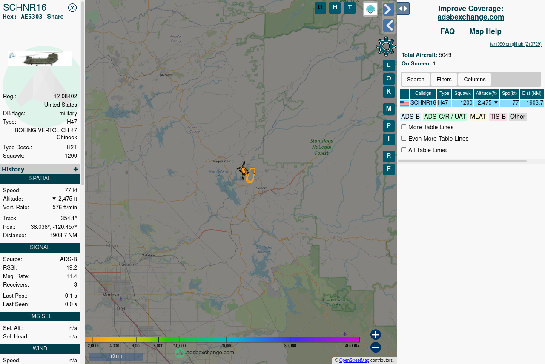Toggle the P map option button
The width and height of the screenshot is (545, 364).
[x=389, y=126]
